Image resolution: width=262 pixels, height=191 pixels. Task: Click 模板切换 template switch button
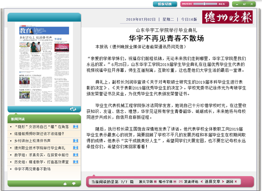coord(165,4)
